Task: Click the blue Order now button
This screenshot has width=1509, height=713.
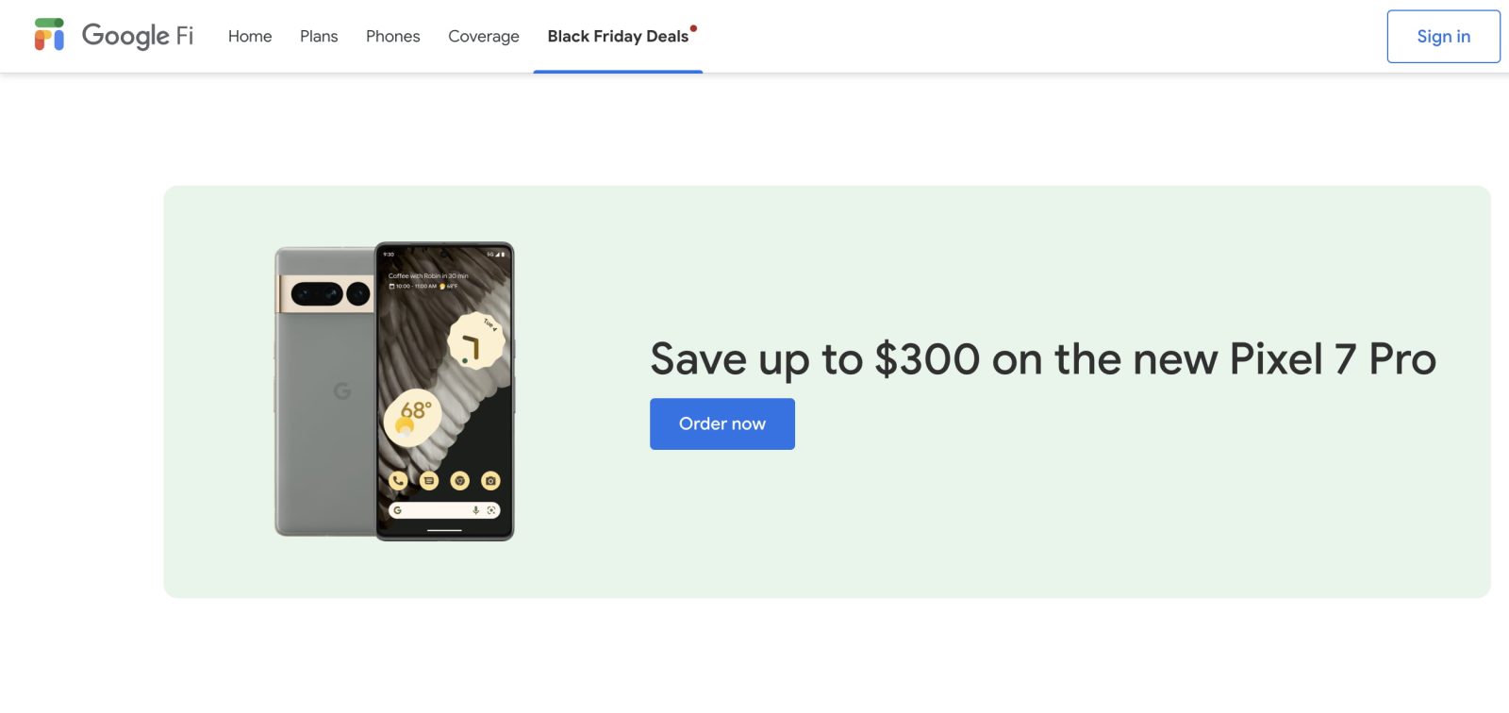Action: pyautogui.click(x=722, y=424)
